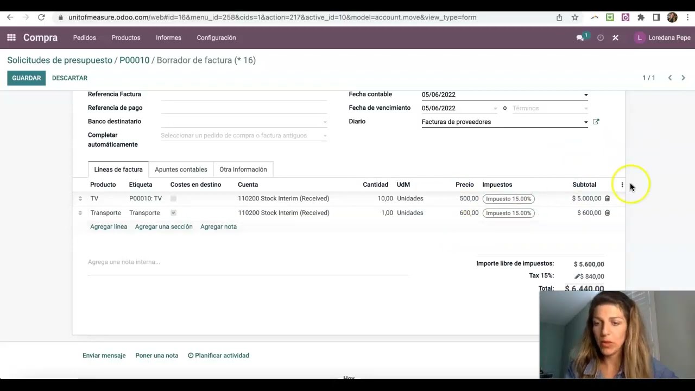The width and height of the screenshot is (695, 391).
Task: Edit Tax 15% amount pencil icon
Action: (577, 276)
